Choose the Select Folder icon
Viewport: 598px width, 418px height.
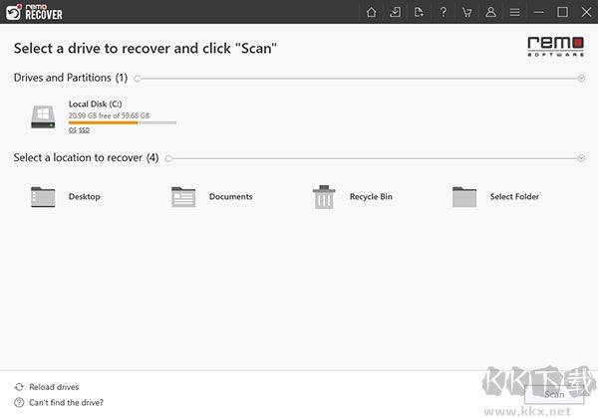464,197
